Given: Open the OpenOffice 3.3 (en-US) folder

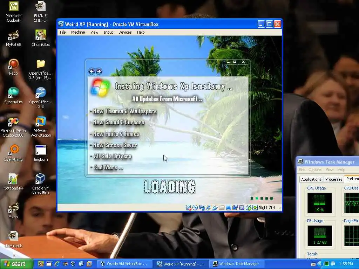Looking at the screenshot, I should pyautogui.click(x=41, y=70).
